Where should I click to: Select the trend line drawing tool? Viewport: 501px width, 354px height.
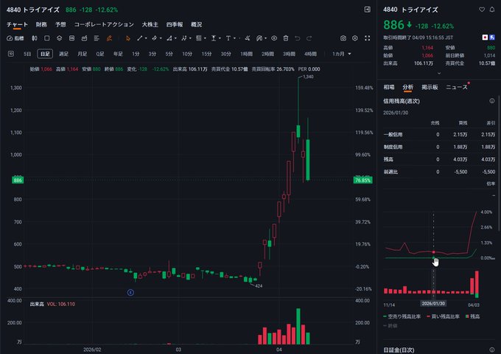click(140, 38)
